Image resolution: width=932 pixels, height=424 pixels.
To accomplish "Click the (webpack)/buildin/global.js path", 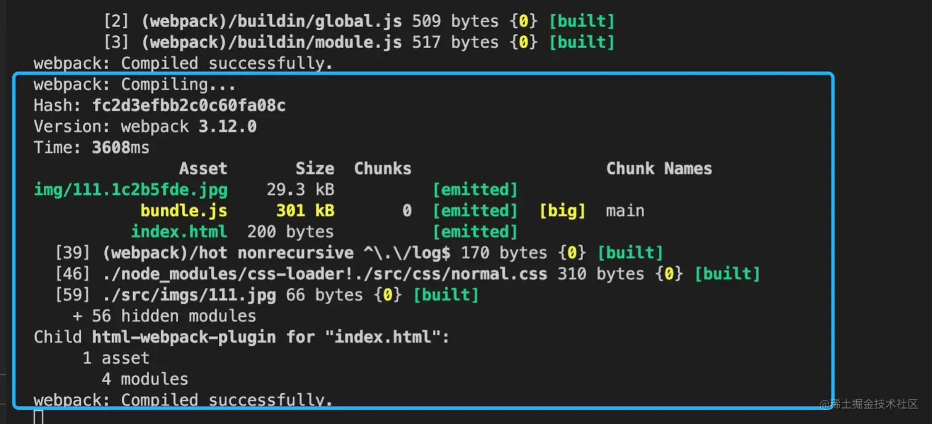I will click(x=271, y=22).
